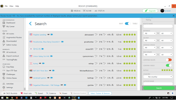
Task: Click video icon on Union Valley 3rd Hill row
Action: tap(51, 56)
